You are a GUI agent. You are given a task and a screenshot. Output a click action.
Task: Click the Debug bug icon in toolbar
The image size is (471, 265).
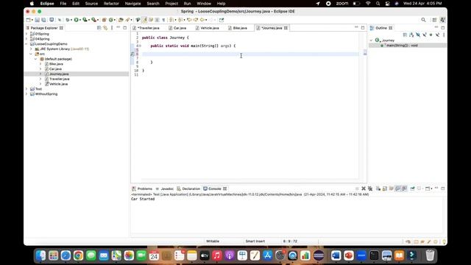point(68,20)
